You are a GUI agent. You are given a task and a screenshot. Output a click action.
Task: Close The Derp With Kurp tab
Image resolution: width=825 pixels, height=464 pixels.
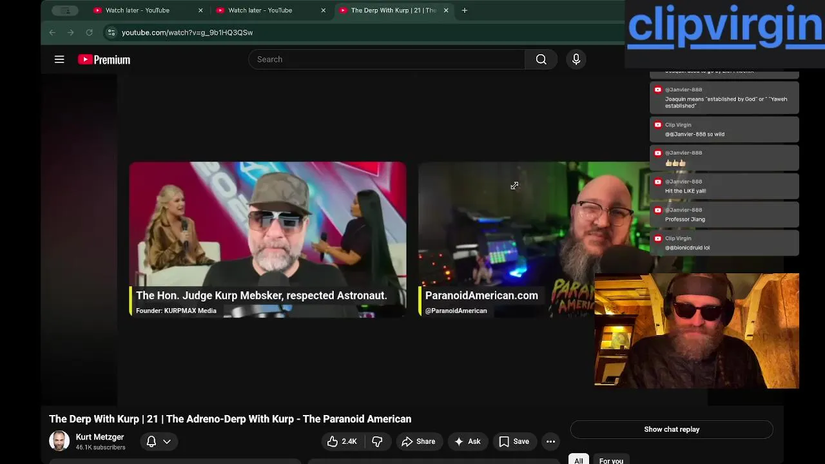click(x=446, y=10)
